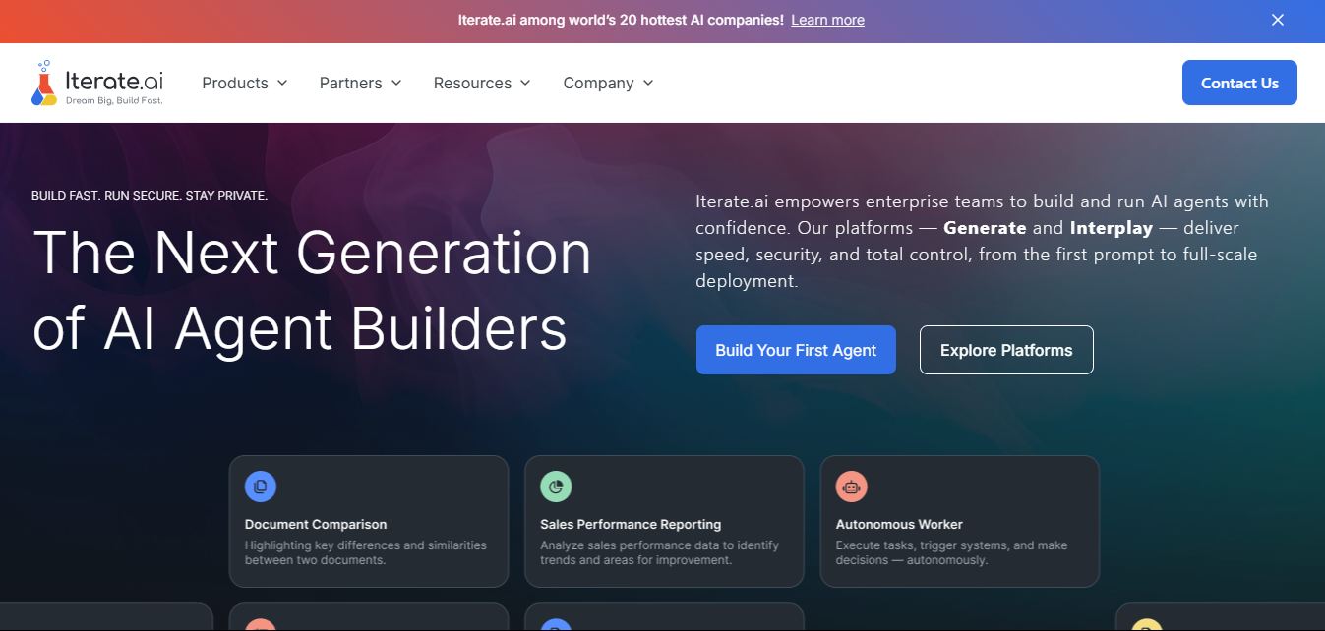This screenshot has height=631, width=1325.
Task: Click 'The Next Generation' headline
Action: (312, 291)
